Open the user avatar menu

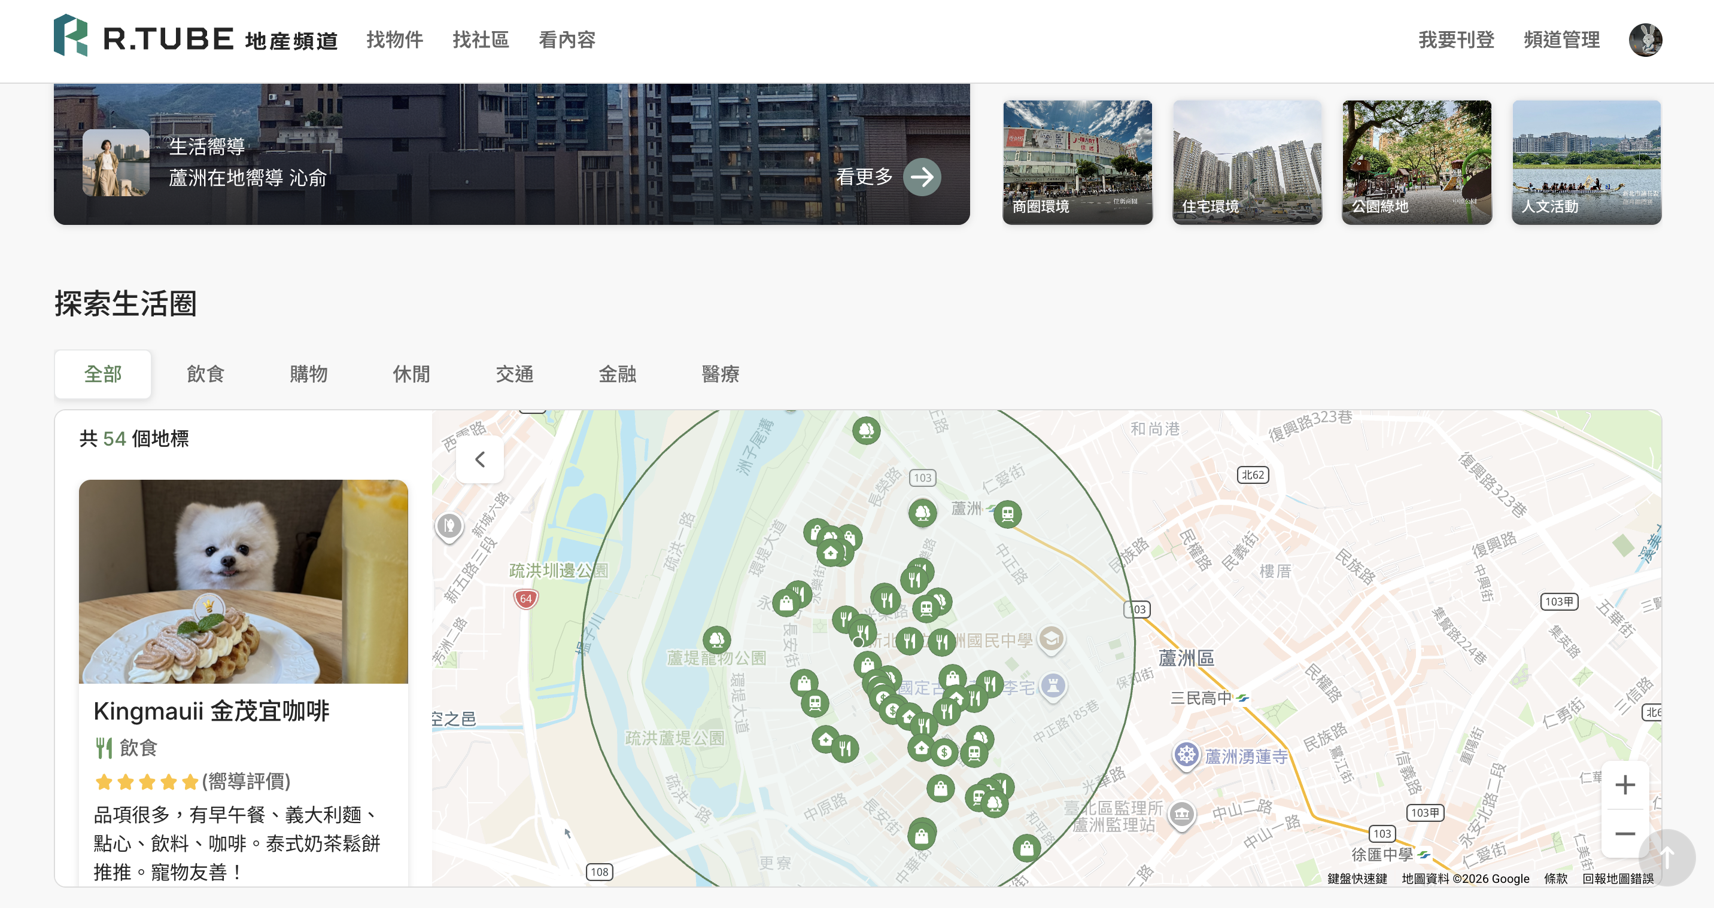[1645, 40]
